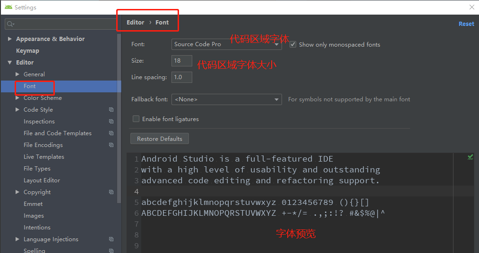Open File Types settings
Viewport: 479px width, 253px height.
(x=37, y=169)
